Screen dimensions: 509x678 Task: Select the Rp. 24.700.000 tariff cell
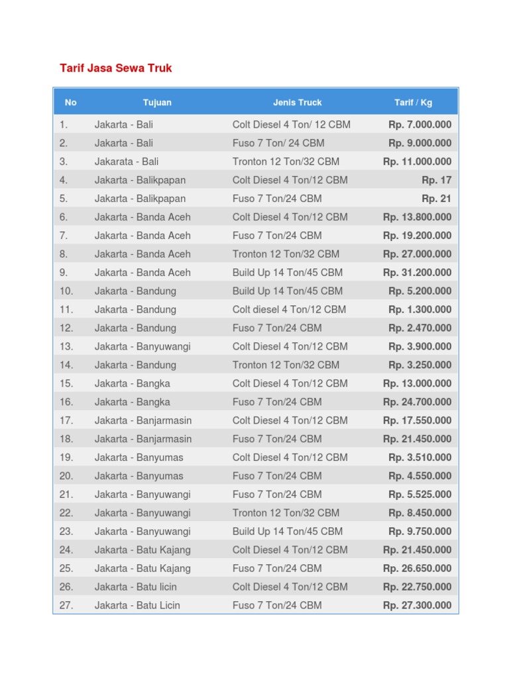click(x=417, y=402)
